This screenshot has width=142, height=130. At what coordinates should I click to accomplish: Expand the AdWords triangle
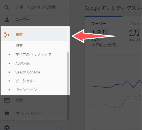click(9, 63)
